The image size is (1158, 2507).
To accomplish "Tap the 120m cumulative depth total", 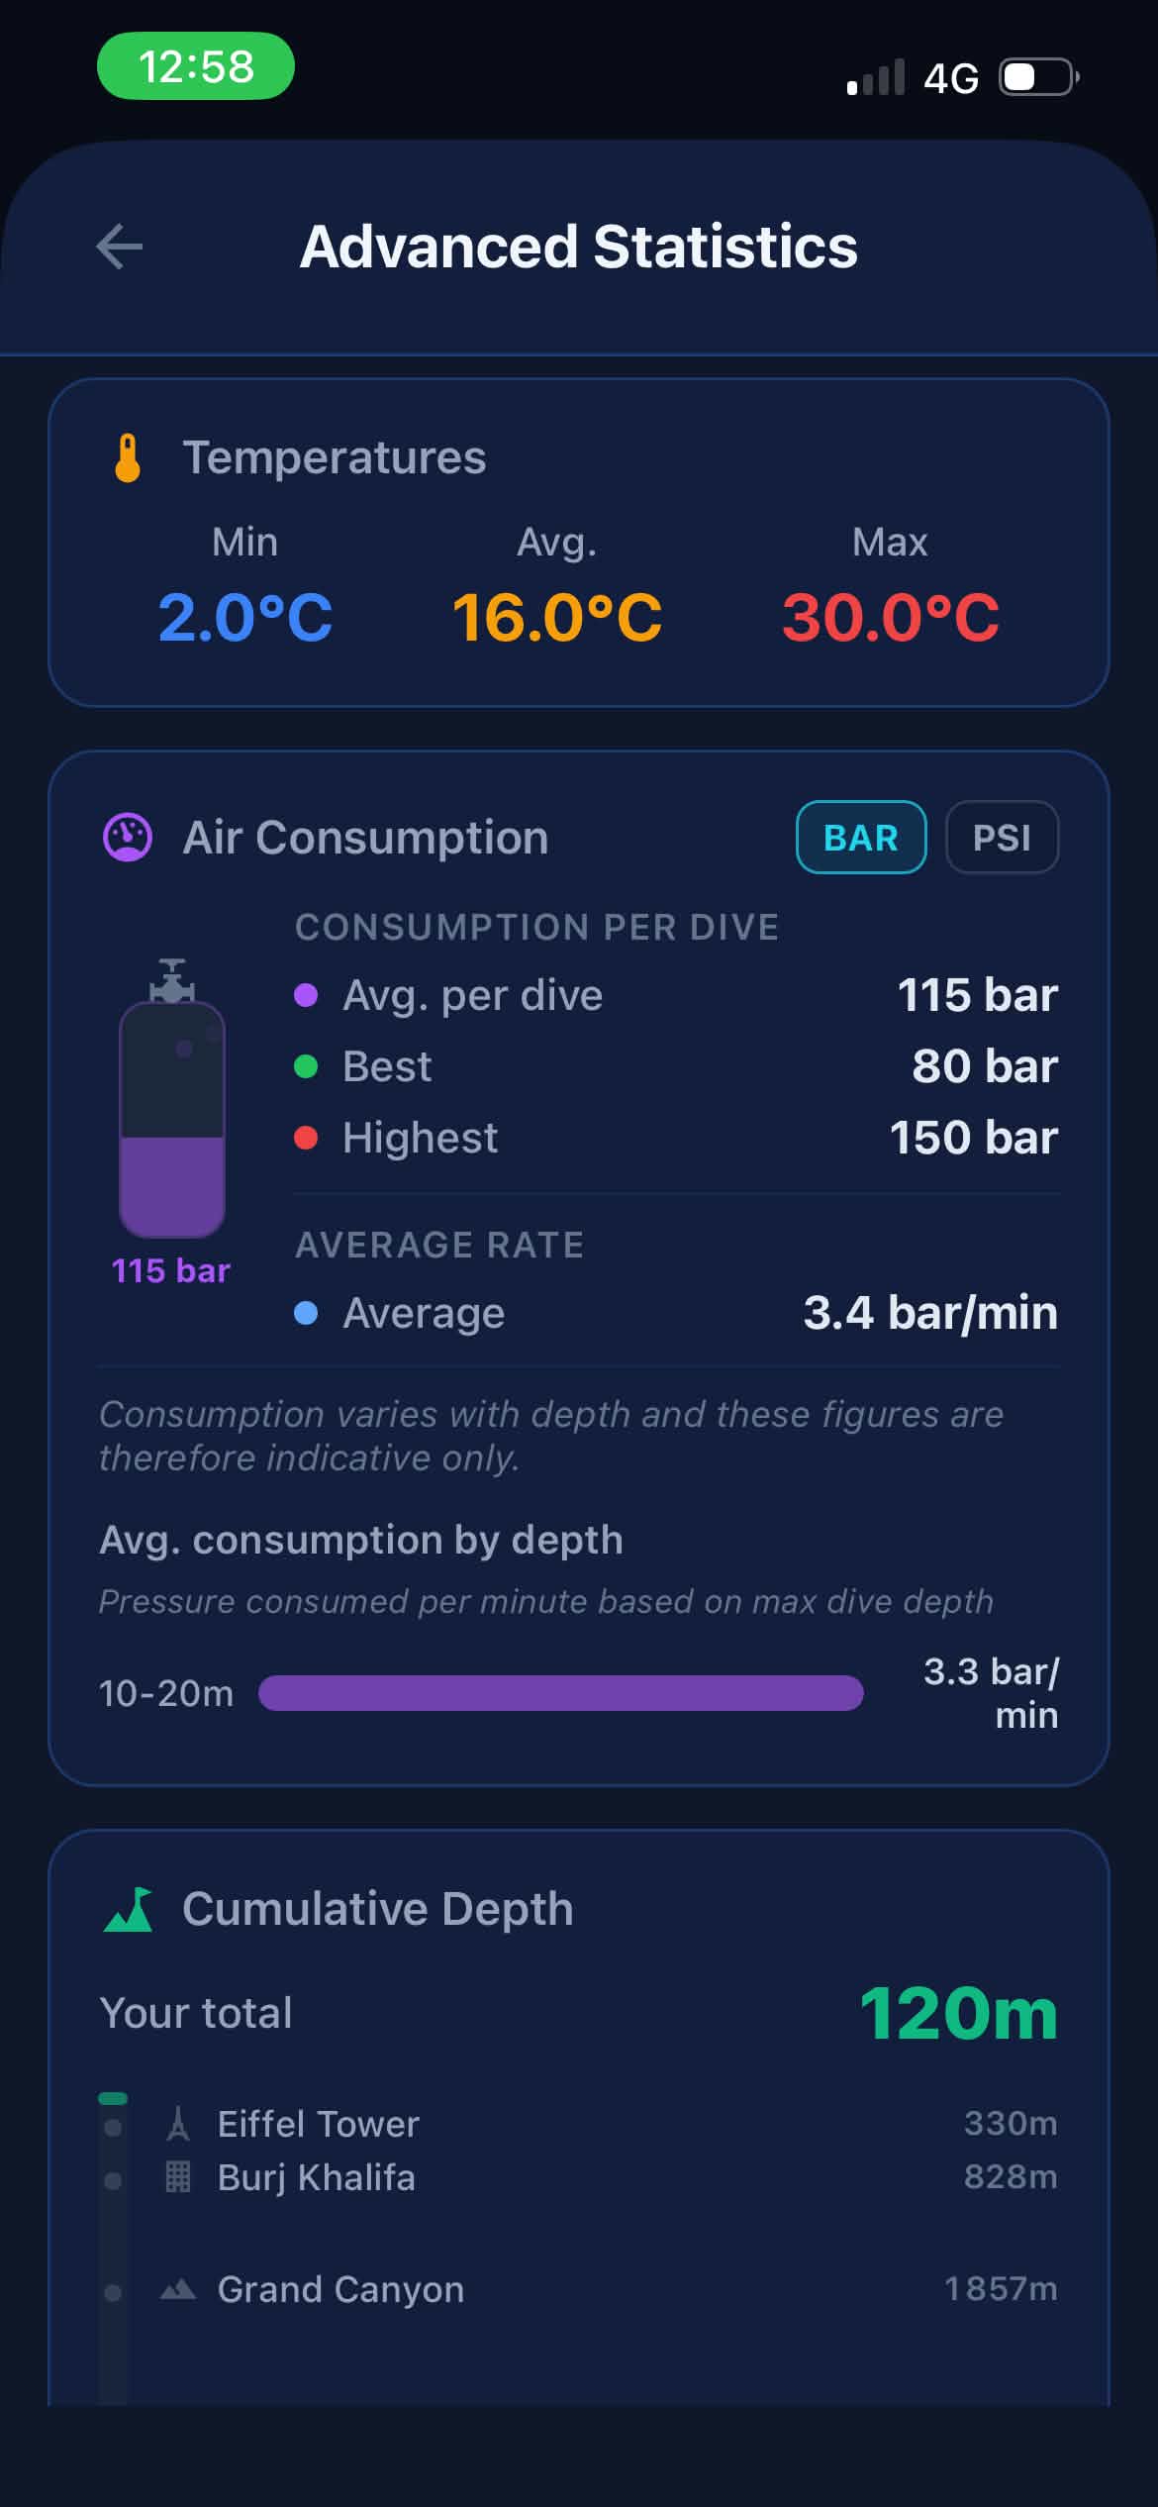I will click(x=959, y=2014).
